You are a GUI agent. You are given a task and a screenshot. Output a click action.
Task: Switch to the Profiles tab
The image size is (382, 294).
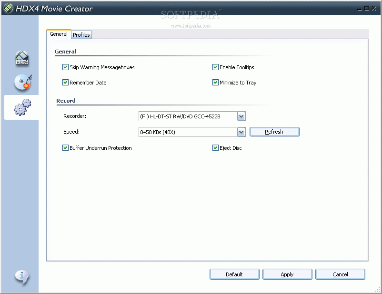point(81,35)
